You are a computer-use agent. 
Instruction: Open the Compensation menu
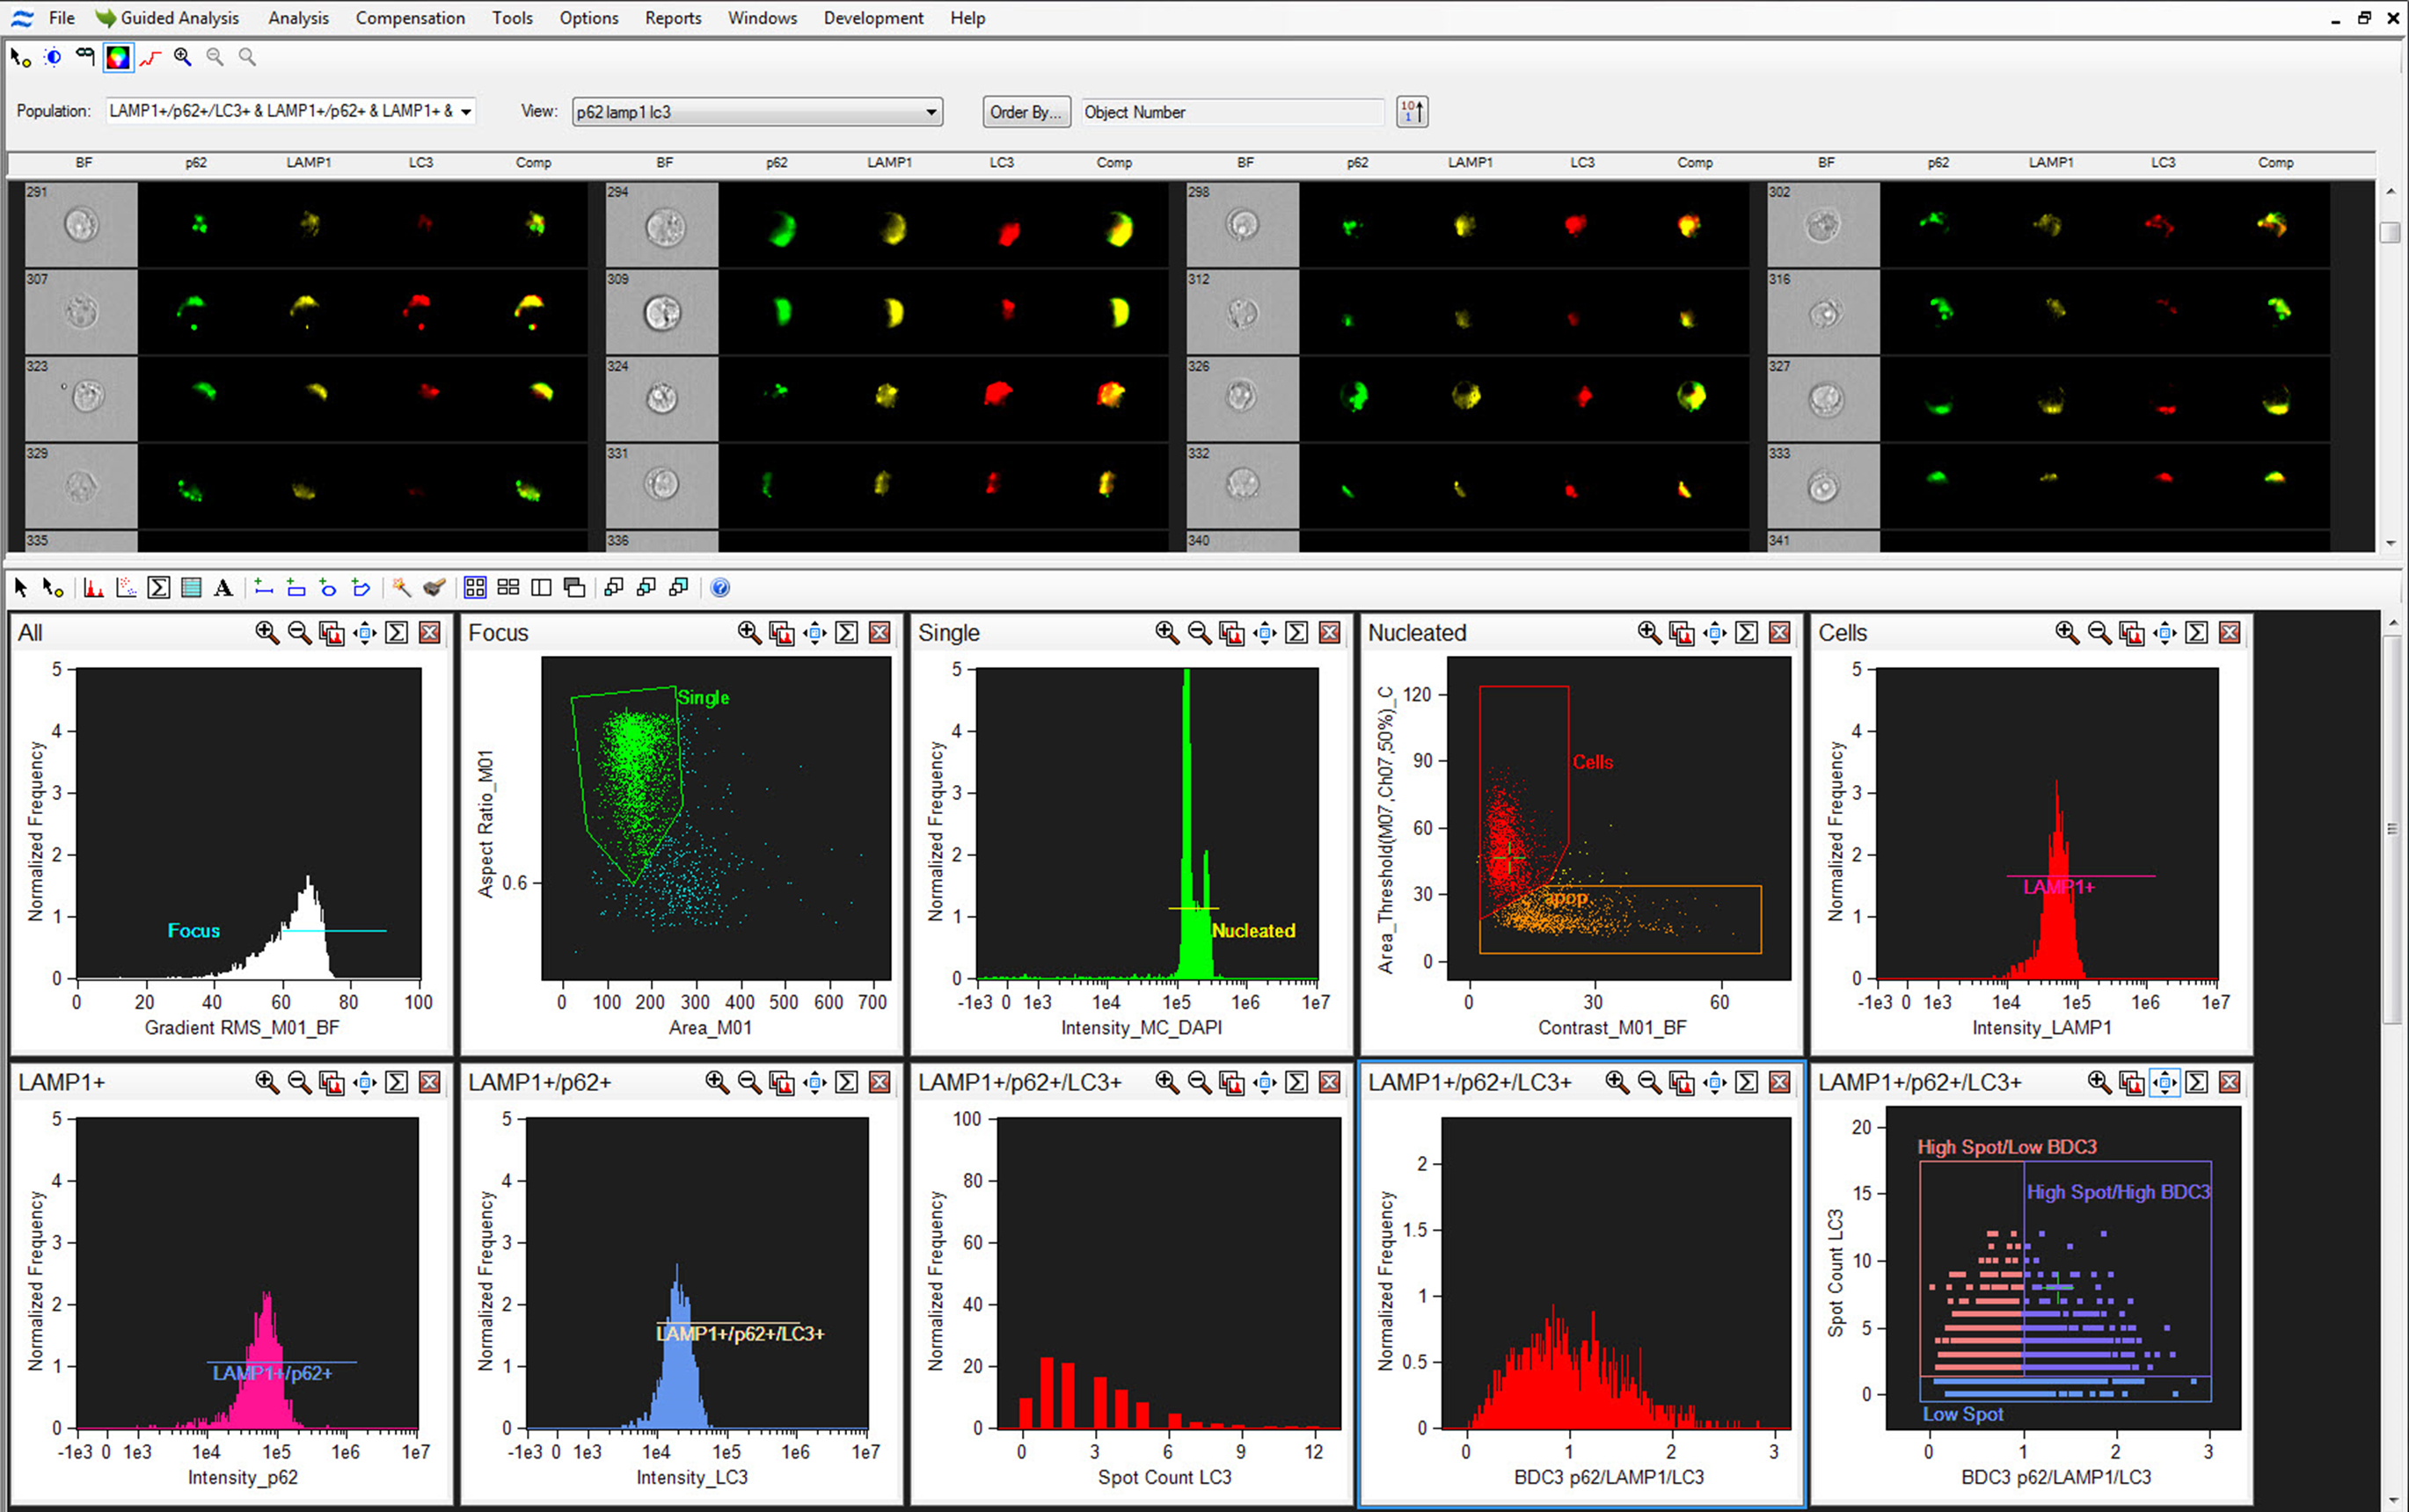tap(409, 18)
